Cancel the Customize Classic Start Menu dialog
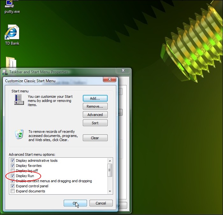Viewport: 223px width, 215px height. pyautogui.click(x=101, y=203)
